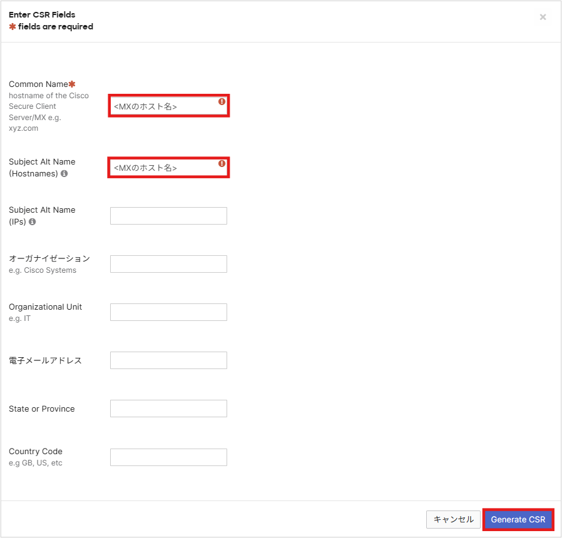
Task: Click the Generate CSR button
Action: click(518, 519)
